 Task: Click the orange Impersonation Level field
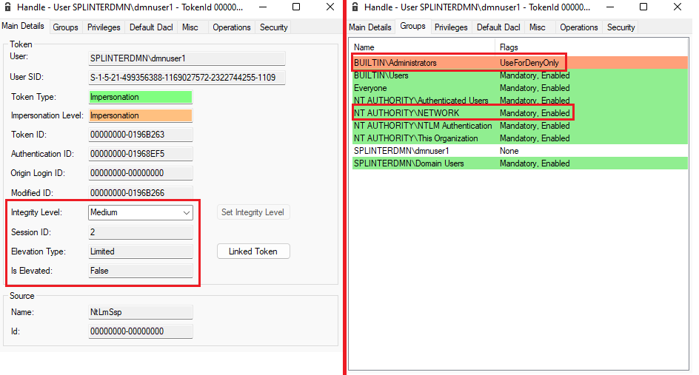(140, 116)
